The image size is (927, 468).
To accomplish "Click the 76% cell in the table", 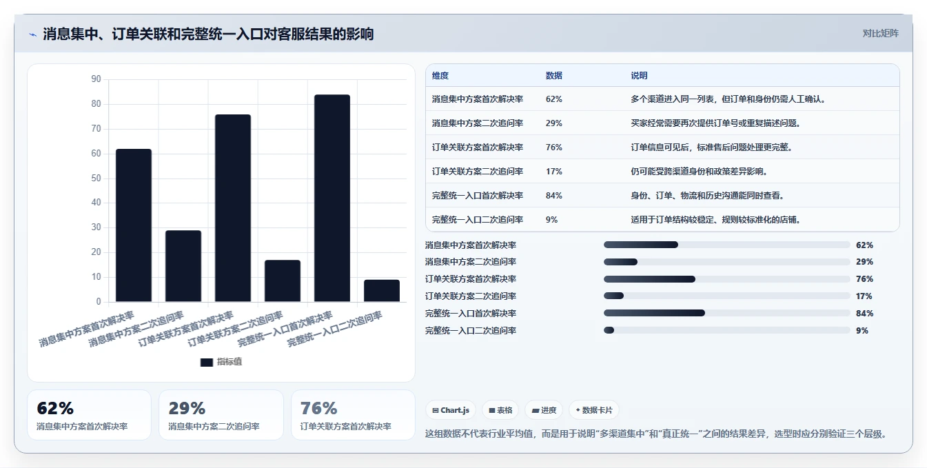I will (553, 147).
